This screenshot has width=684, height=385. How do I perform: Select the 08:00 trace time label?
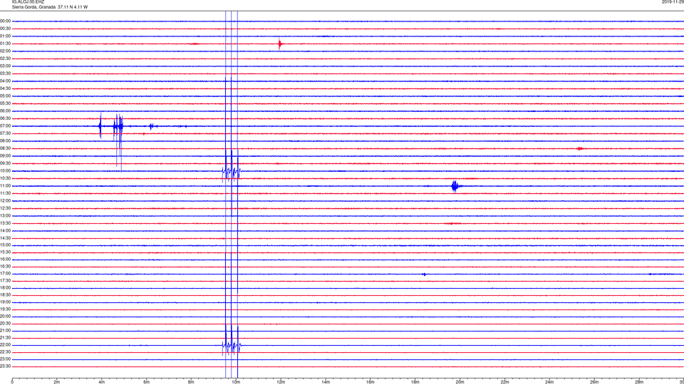coord(5,140)
